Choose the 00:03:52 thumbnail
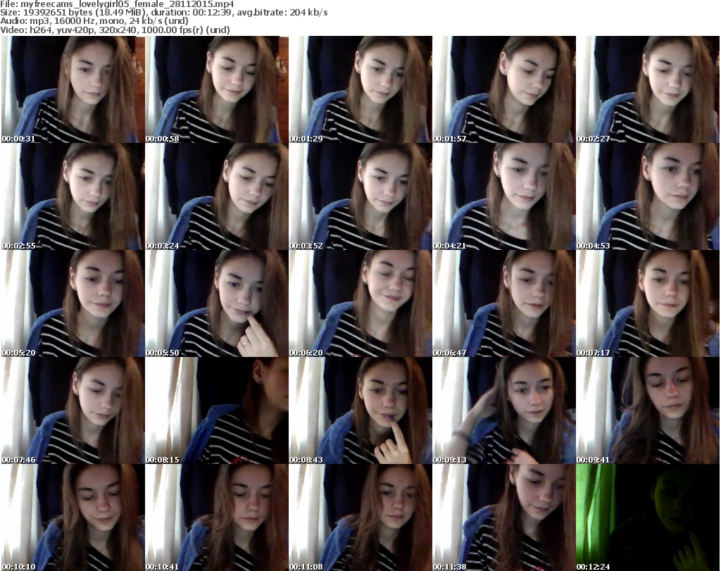This screenshot has width=721, height=571. tap(361, 196)
